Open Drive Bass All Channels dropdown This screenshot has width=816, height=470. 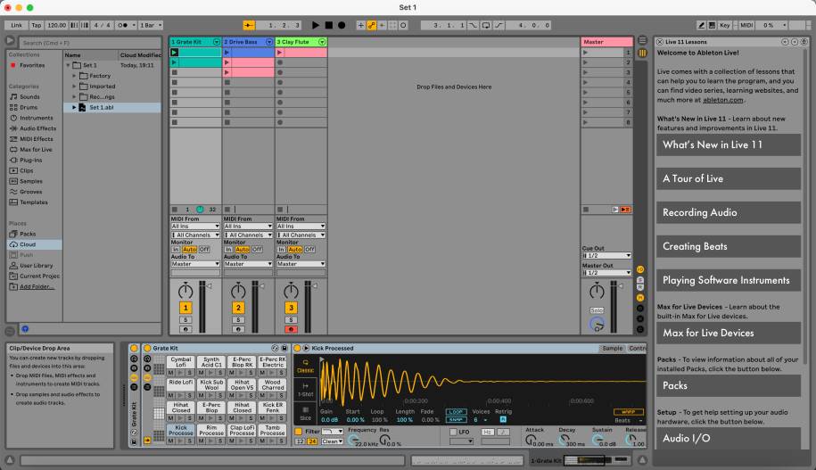pyautogui.click(x=248, y=235)
